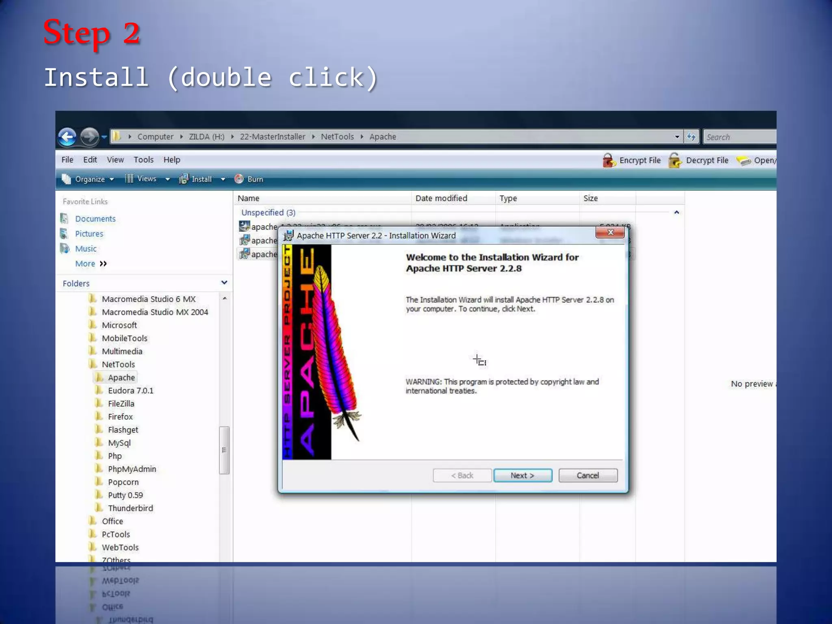
Task: Select the PcTools folder icon
Action: click(93, 533)
